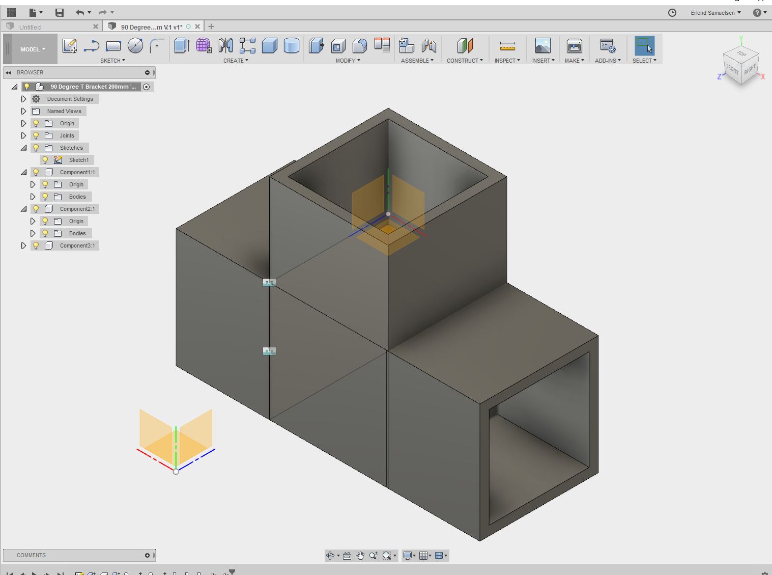The height and width of the screenshot is (575, 772).
Task: Select the Fillet sketch tool
Action: pyautogui.click(x=157, y=46)
